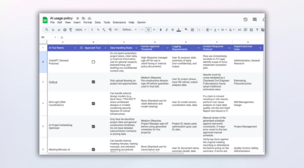Open more number formats 123

[116, 30]
